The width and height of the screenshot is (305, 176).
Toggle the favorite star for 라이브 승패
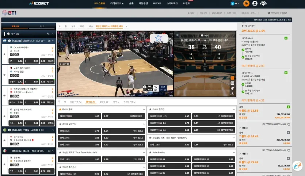click(x=60, y=109)
